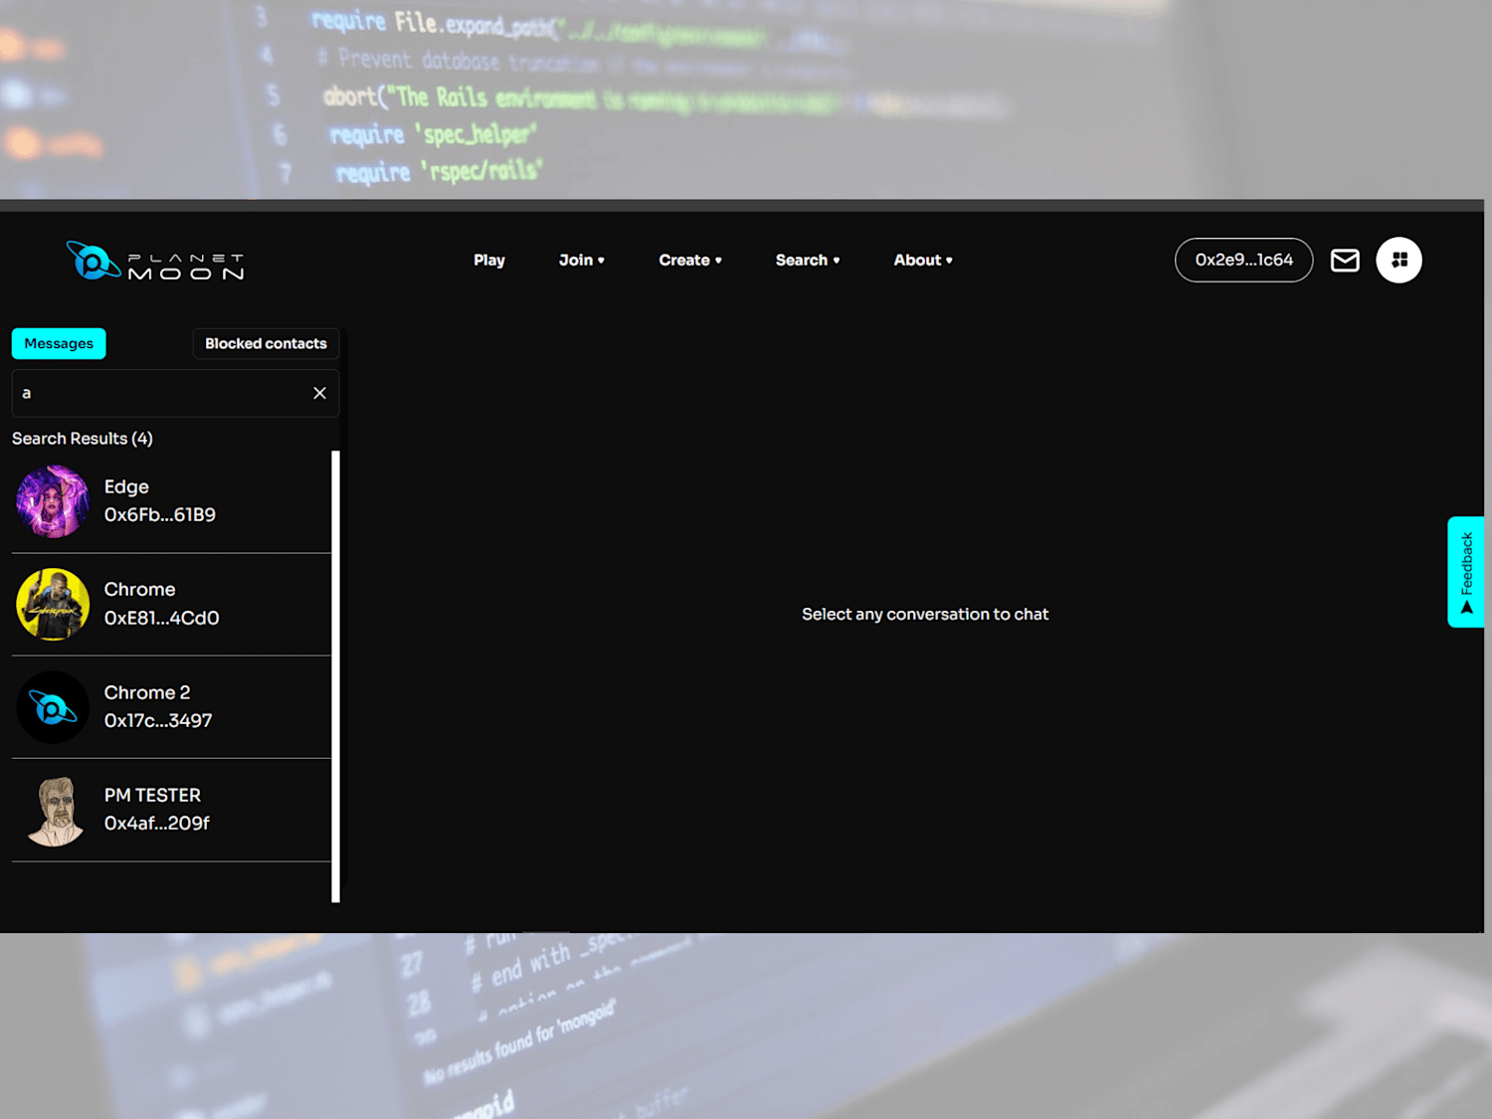
Task: Select the Chrome avatar with yellow background
Action: click(x=53, y=605)
